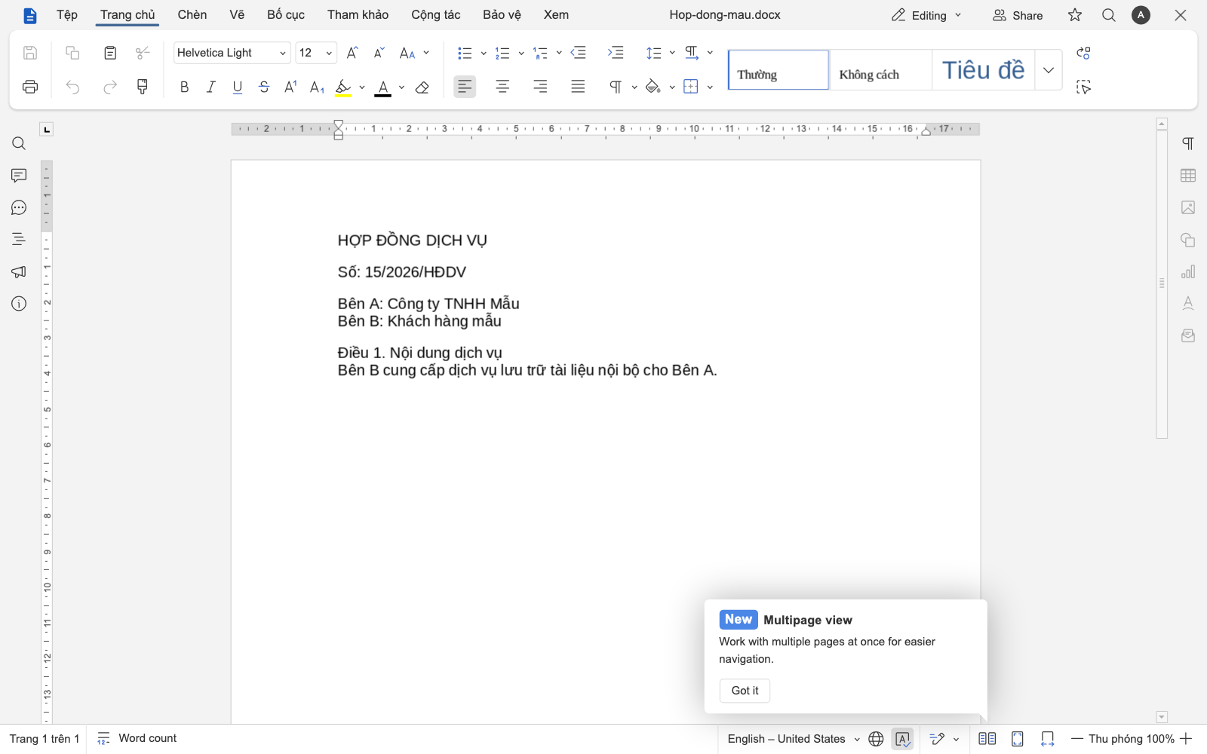
Task: Open the Bố cục tab
Action: pos(286,15)
